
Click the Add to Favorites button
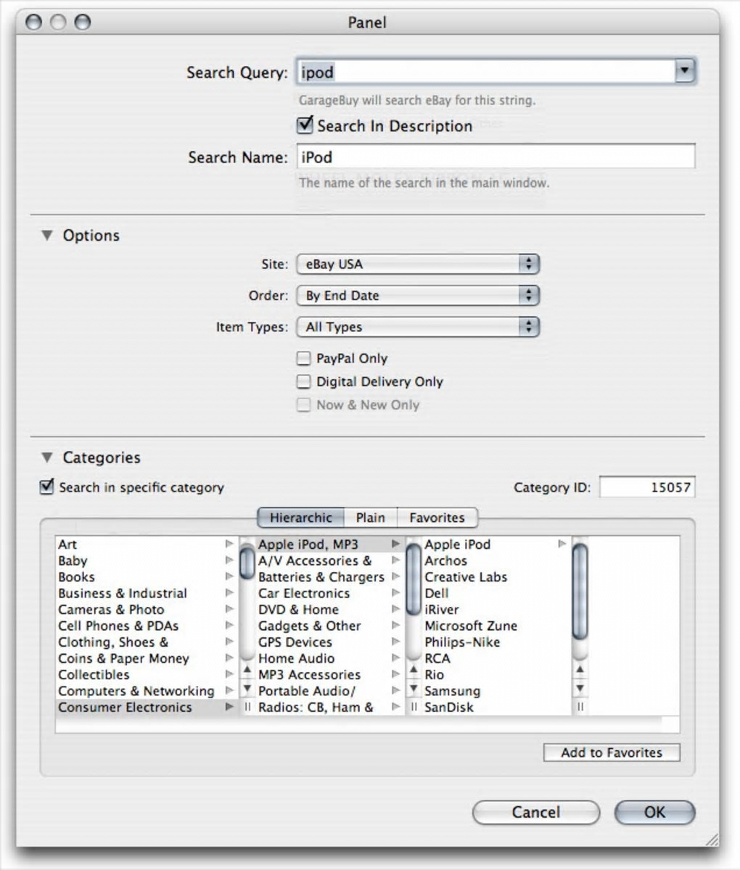coord(612,753)
